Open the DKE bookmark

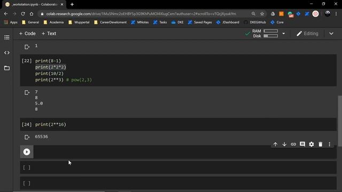177,22
